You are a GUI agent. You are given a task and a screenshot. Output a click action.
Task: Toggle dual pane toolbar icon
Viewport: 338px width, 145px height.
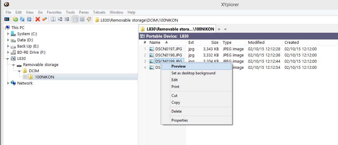(53, 19)
